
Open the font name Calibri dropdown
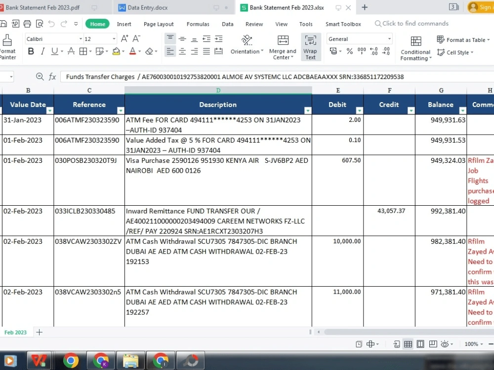[81, 38]
